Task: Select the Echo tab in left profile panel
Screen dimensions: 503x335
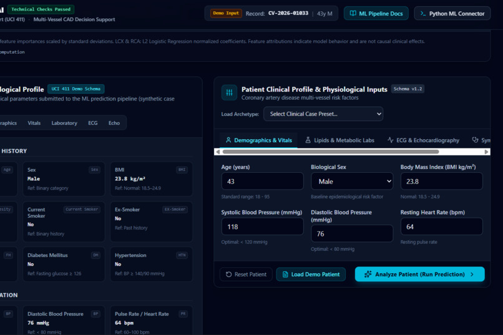Action: click(114, 123)
